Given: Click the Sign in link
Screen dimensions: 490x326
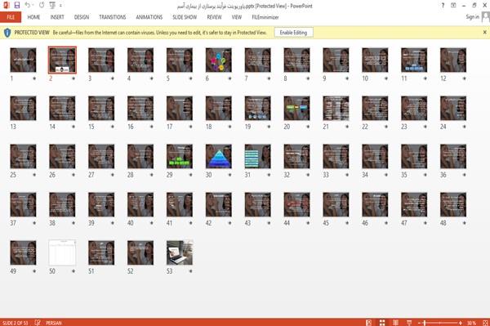Looking at the screenshot, I should 472,17.
